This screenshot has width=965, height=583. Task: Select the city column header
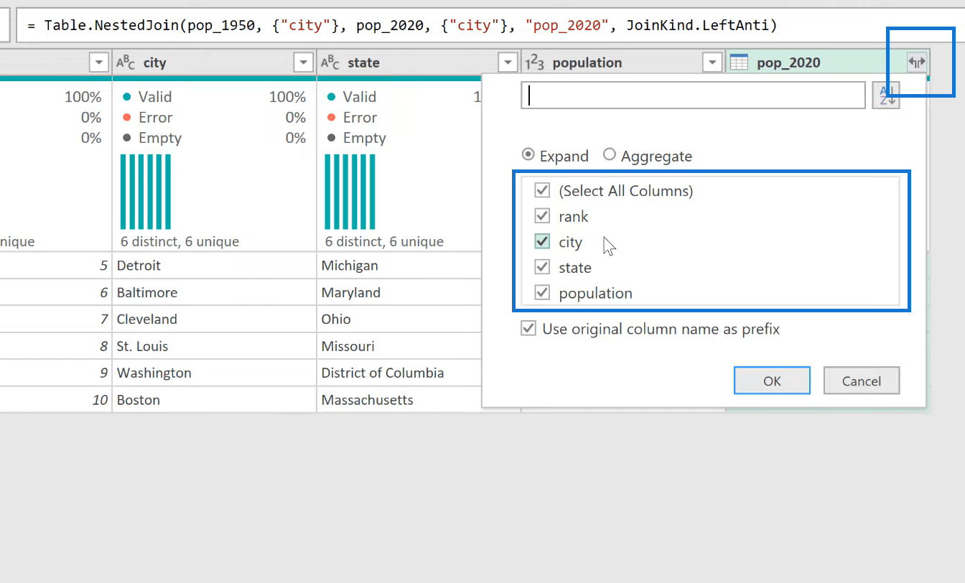[x=214, y=63]
